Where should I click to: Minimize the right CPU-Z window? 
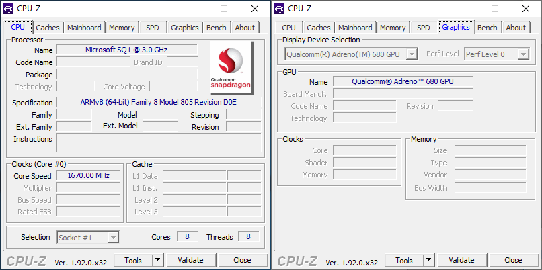click(464, 9)
